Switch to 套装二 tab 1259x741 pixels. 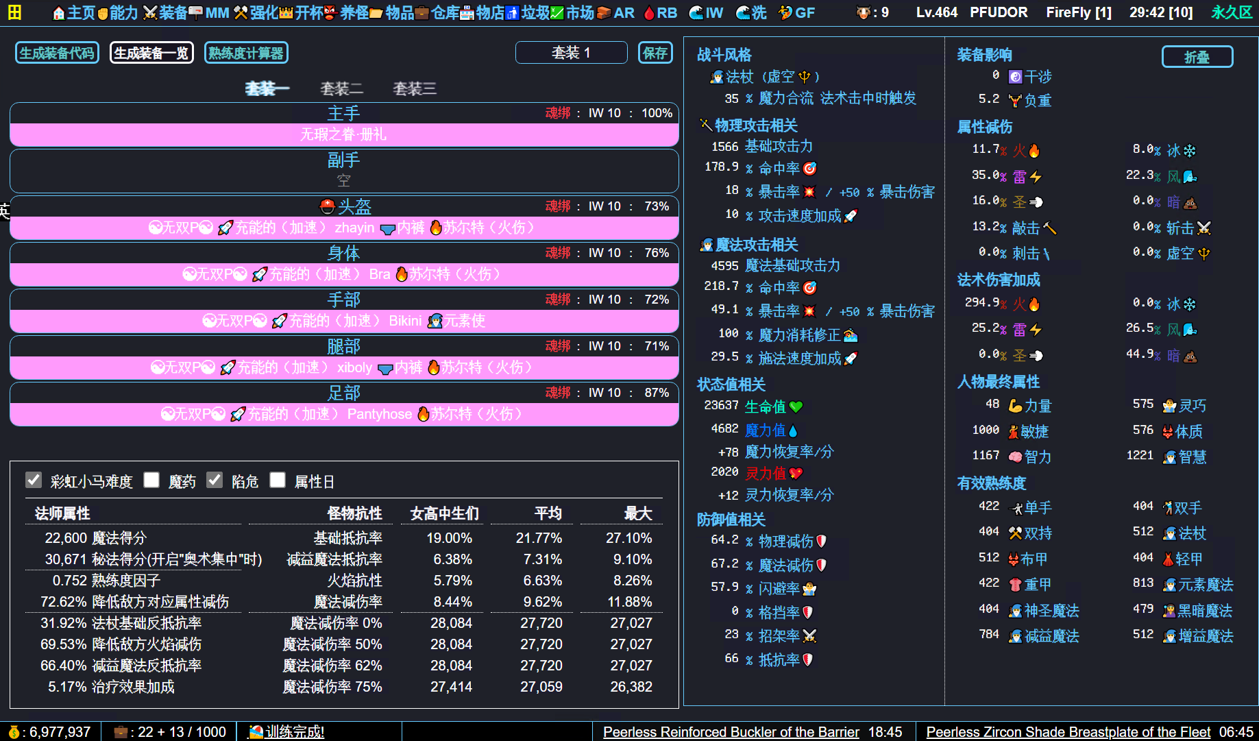(341, 88)
